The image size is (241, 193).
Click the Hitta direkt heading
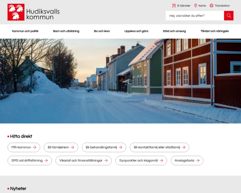point(21,136)
